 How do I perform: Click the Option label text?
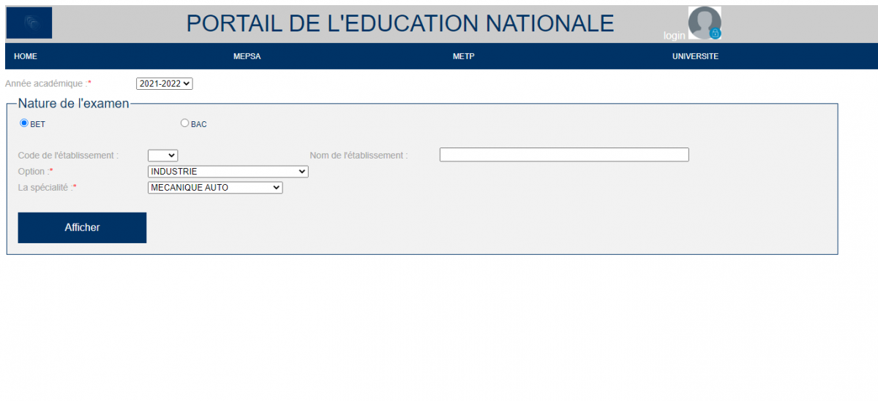click(x=35, y=172)
